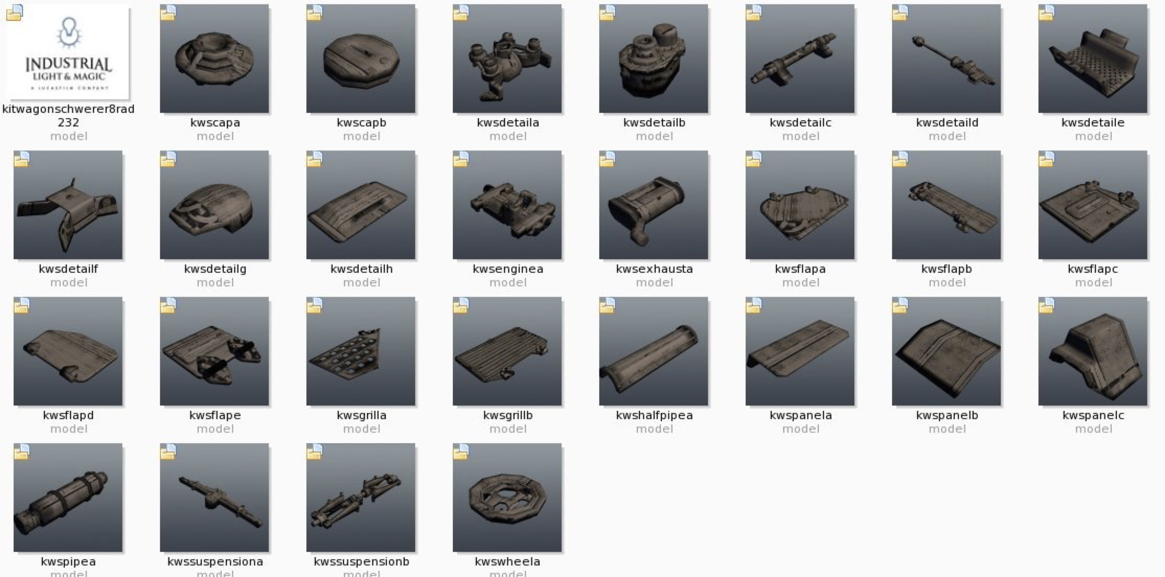Select the kwspipea pipe model
This screenshot has width=1165, height=577.
(68, 498)
